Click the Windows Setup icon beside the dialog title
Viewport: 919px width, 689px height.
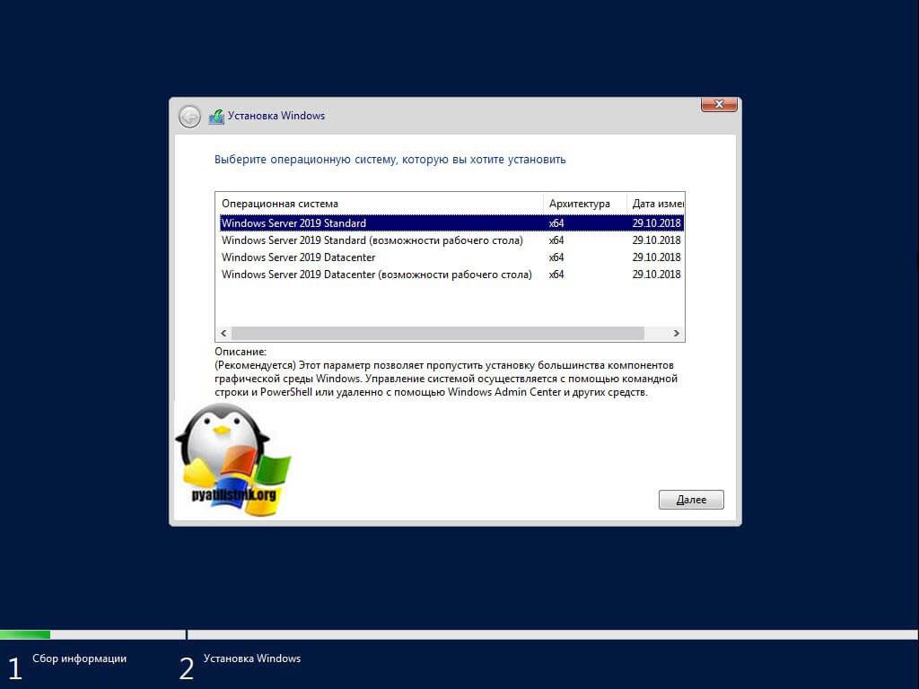click(216, 117)
